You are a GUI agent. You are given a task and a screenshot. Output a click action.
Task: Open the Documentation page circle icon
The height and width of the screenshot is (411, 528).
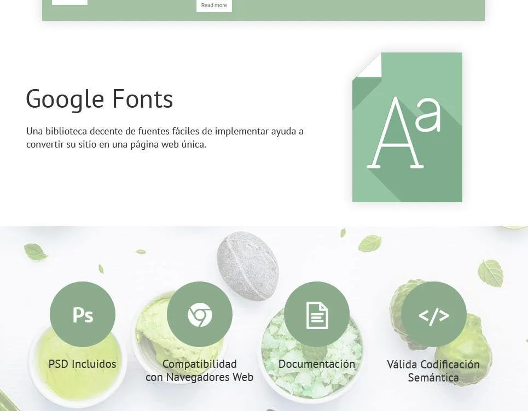(317, 314)
